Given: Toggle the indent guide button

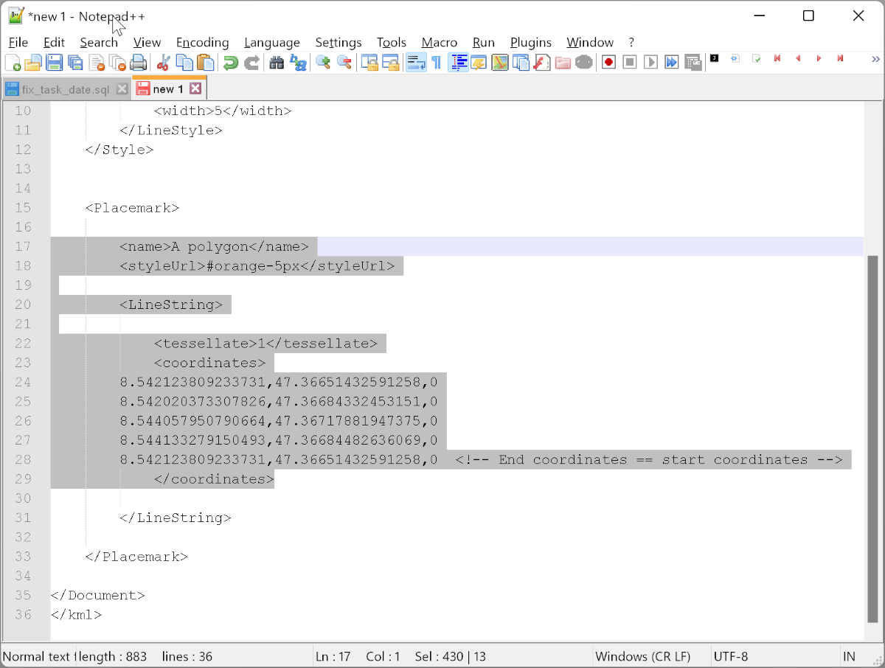Looking at the screenshot, I should (x=458, y=63).
